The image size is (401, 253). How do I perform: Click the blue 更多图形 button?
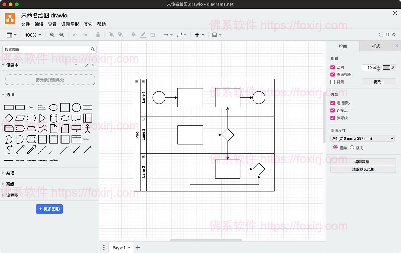pyautogui.click(x=49, y=209)
